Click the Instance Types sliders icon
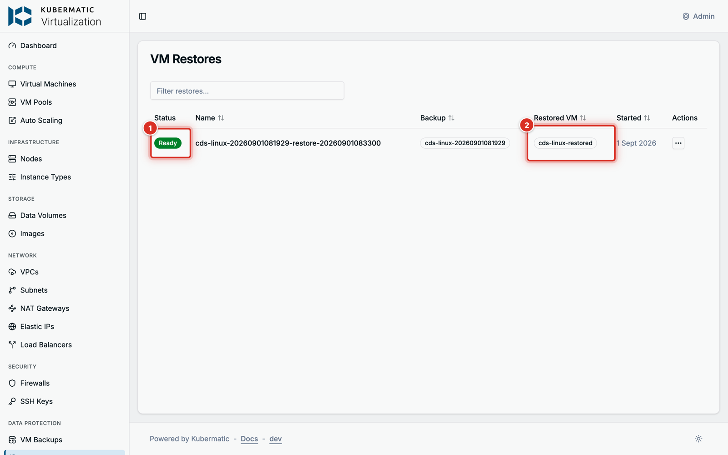This screenshot has width=728, height=455. tap(12, 177)
